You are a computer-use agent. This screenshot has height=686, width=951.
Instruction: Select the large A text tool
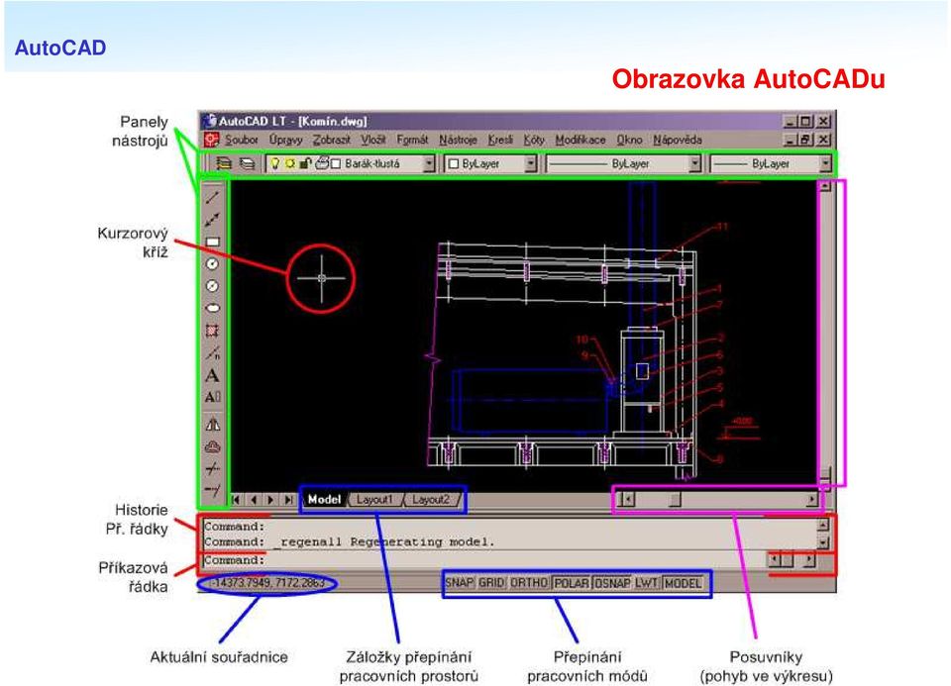tap(212, 376)
